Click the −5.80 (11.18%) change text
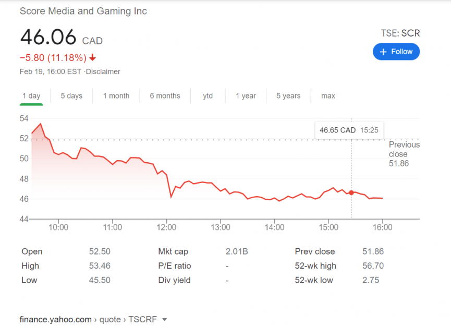Screen dimensions: 451x326 [53, 58]
